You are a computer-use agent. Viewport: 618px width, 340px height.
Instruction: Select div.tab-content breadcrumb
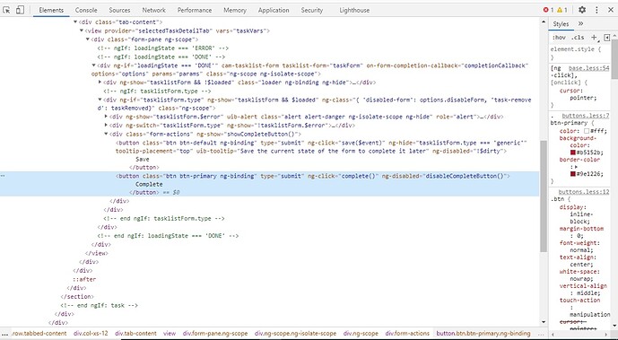(135, 334)
